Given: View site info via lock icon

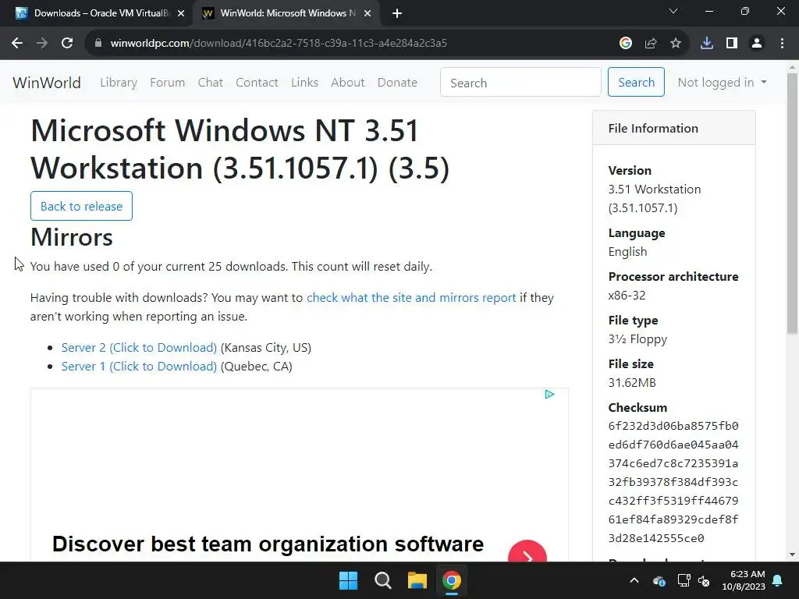Looking at the screenshot, I should click(x=98, y=44).
